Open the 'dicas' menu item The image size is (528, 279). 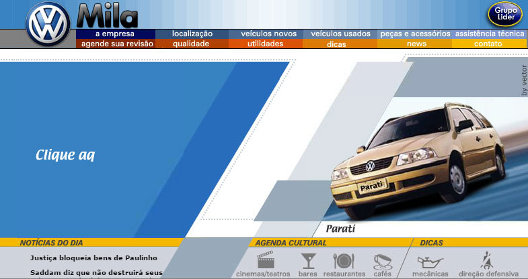click(336, 44)
